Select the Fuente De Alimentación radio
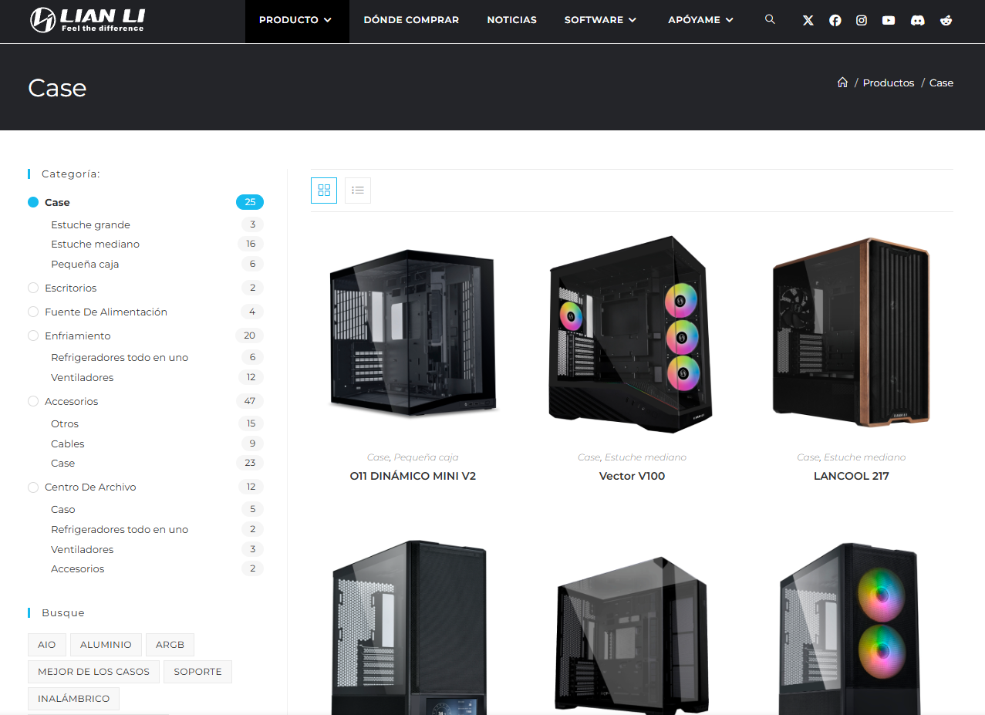985x715 pixels. [x=32, y=312]
